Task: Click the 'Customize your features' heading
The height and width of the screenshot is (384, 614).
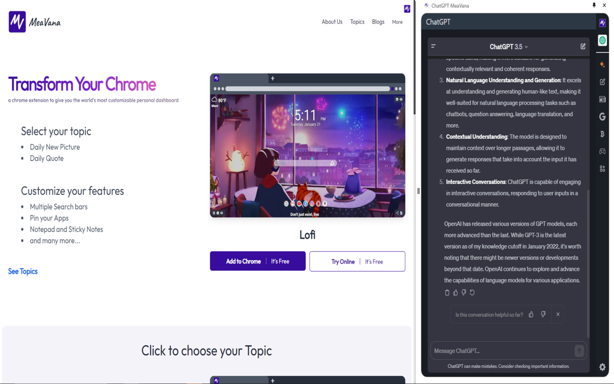Action: point(72,191)
